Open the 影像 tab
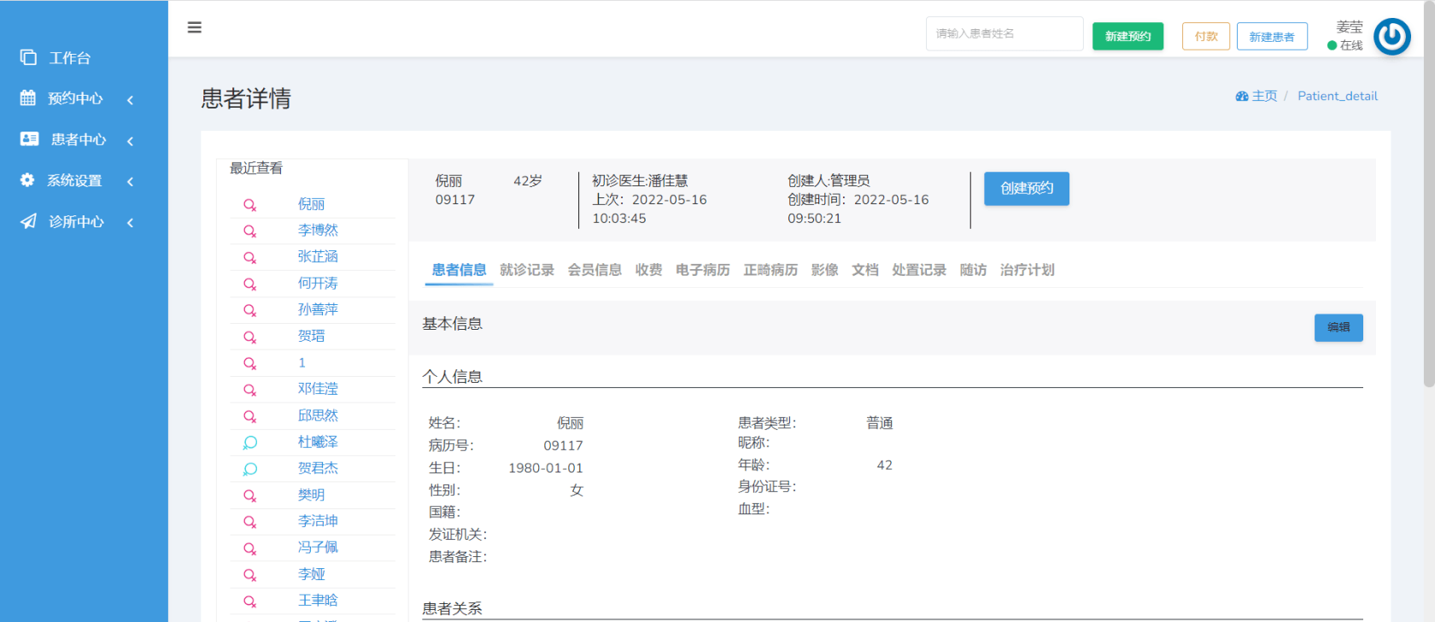The width and height of the screenshot is (1435, 622). [824, 270]
